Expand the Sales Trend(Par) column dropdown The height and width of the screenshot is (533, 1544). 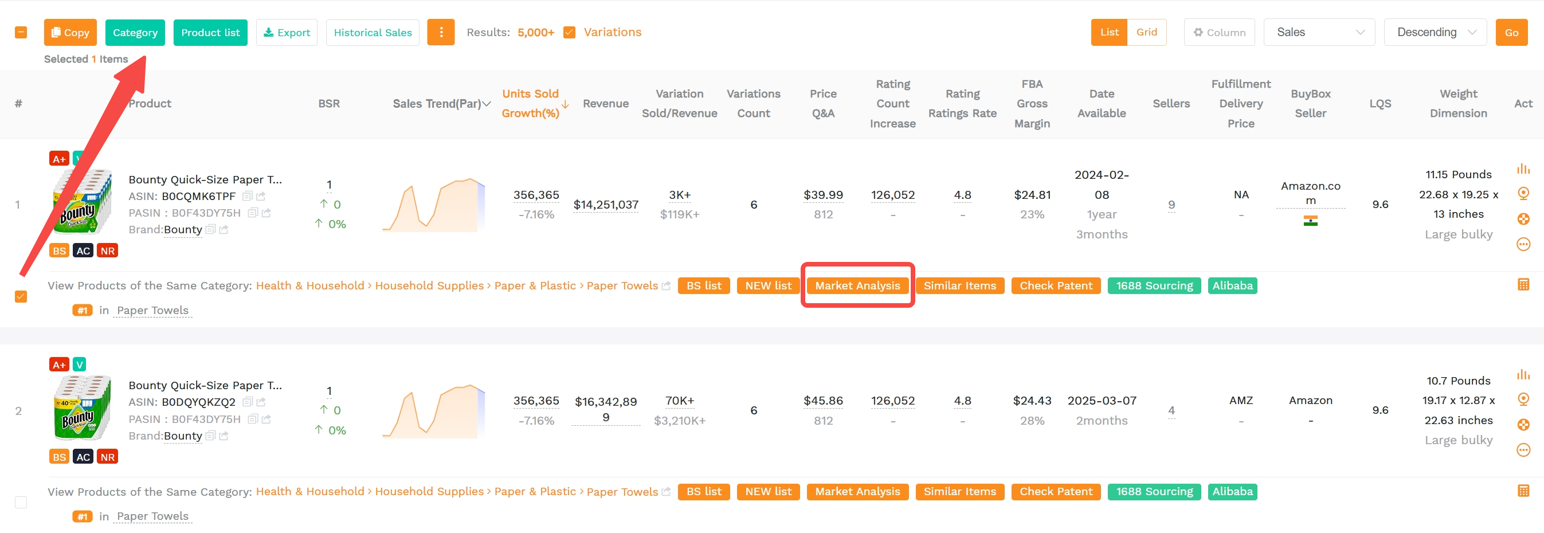[486, 104]
